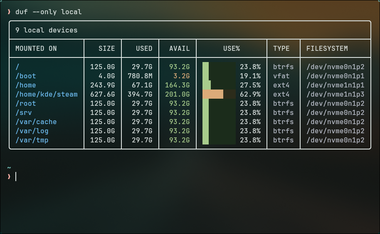The height and width of the screenshot is (234, 380).
Task: Click the /var/tmp mount path
Action: pyautogui.click(x=32, y=140)
